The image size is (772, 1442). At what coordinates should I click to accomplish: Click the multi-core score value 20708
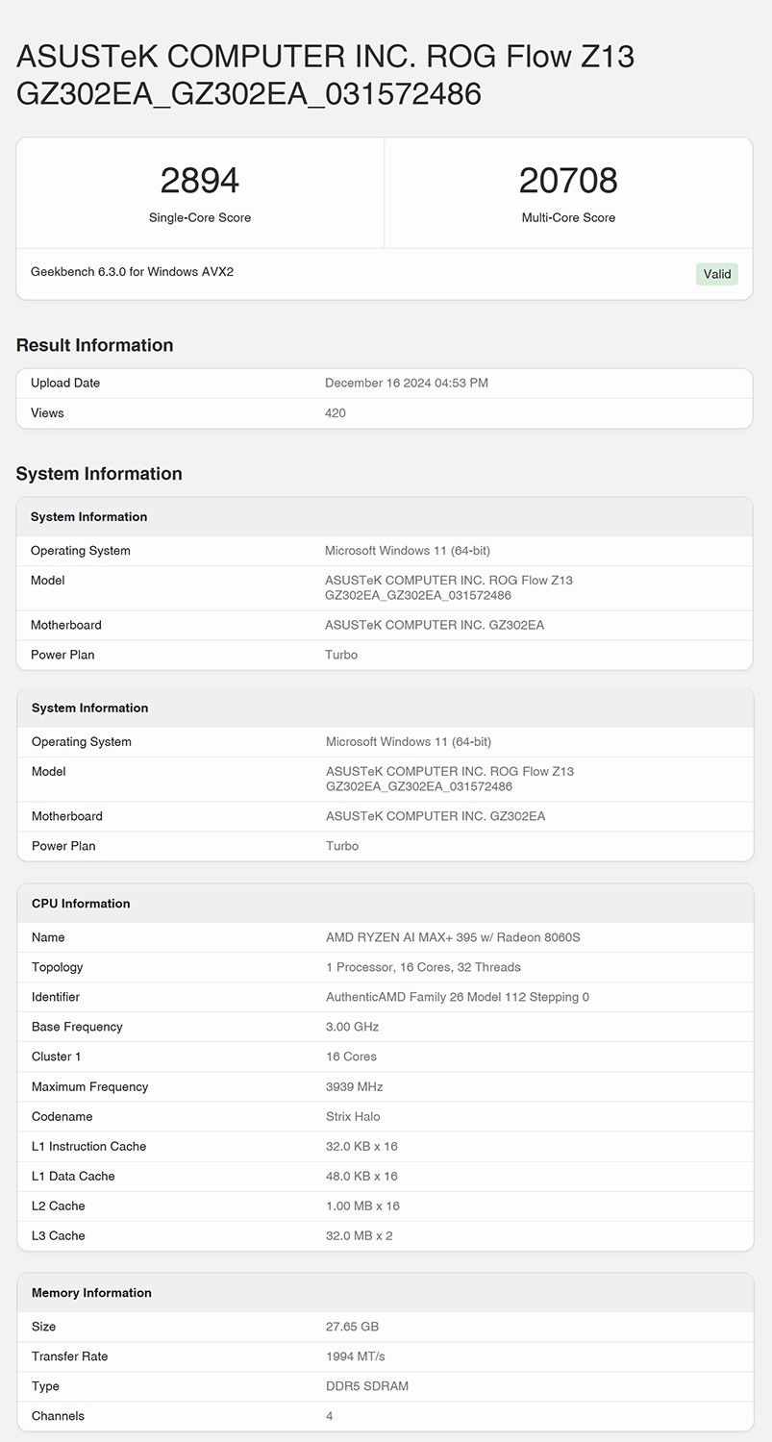coord(568,181)
